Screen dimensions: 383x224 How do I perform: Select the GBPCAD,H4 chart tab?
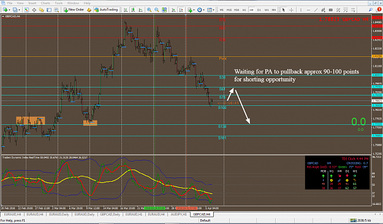202,214
